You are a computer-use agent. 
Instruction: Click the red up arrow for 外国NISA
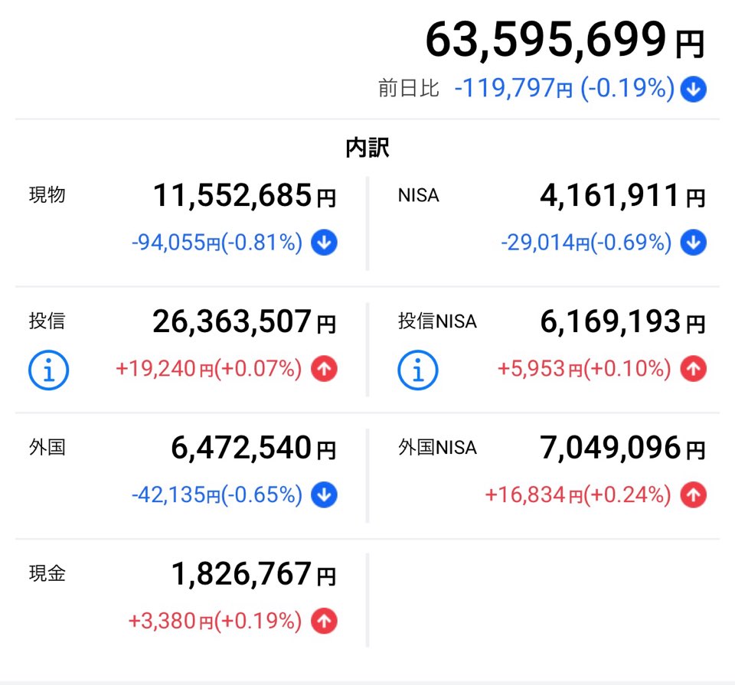coord(694,495)
